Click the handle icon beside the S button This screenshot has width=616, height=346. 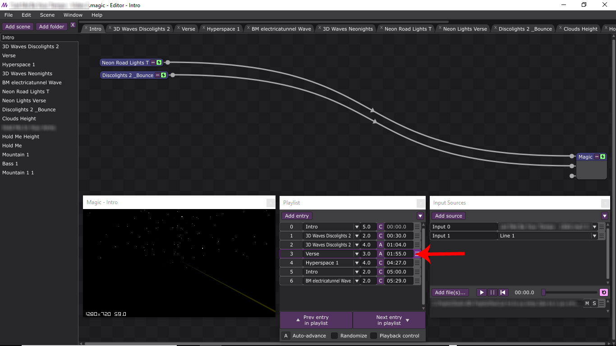[x=602, y=303]
